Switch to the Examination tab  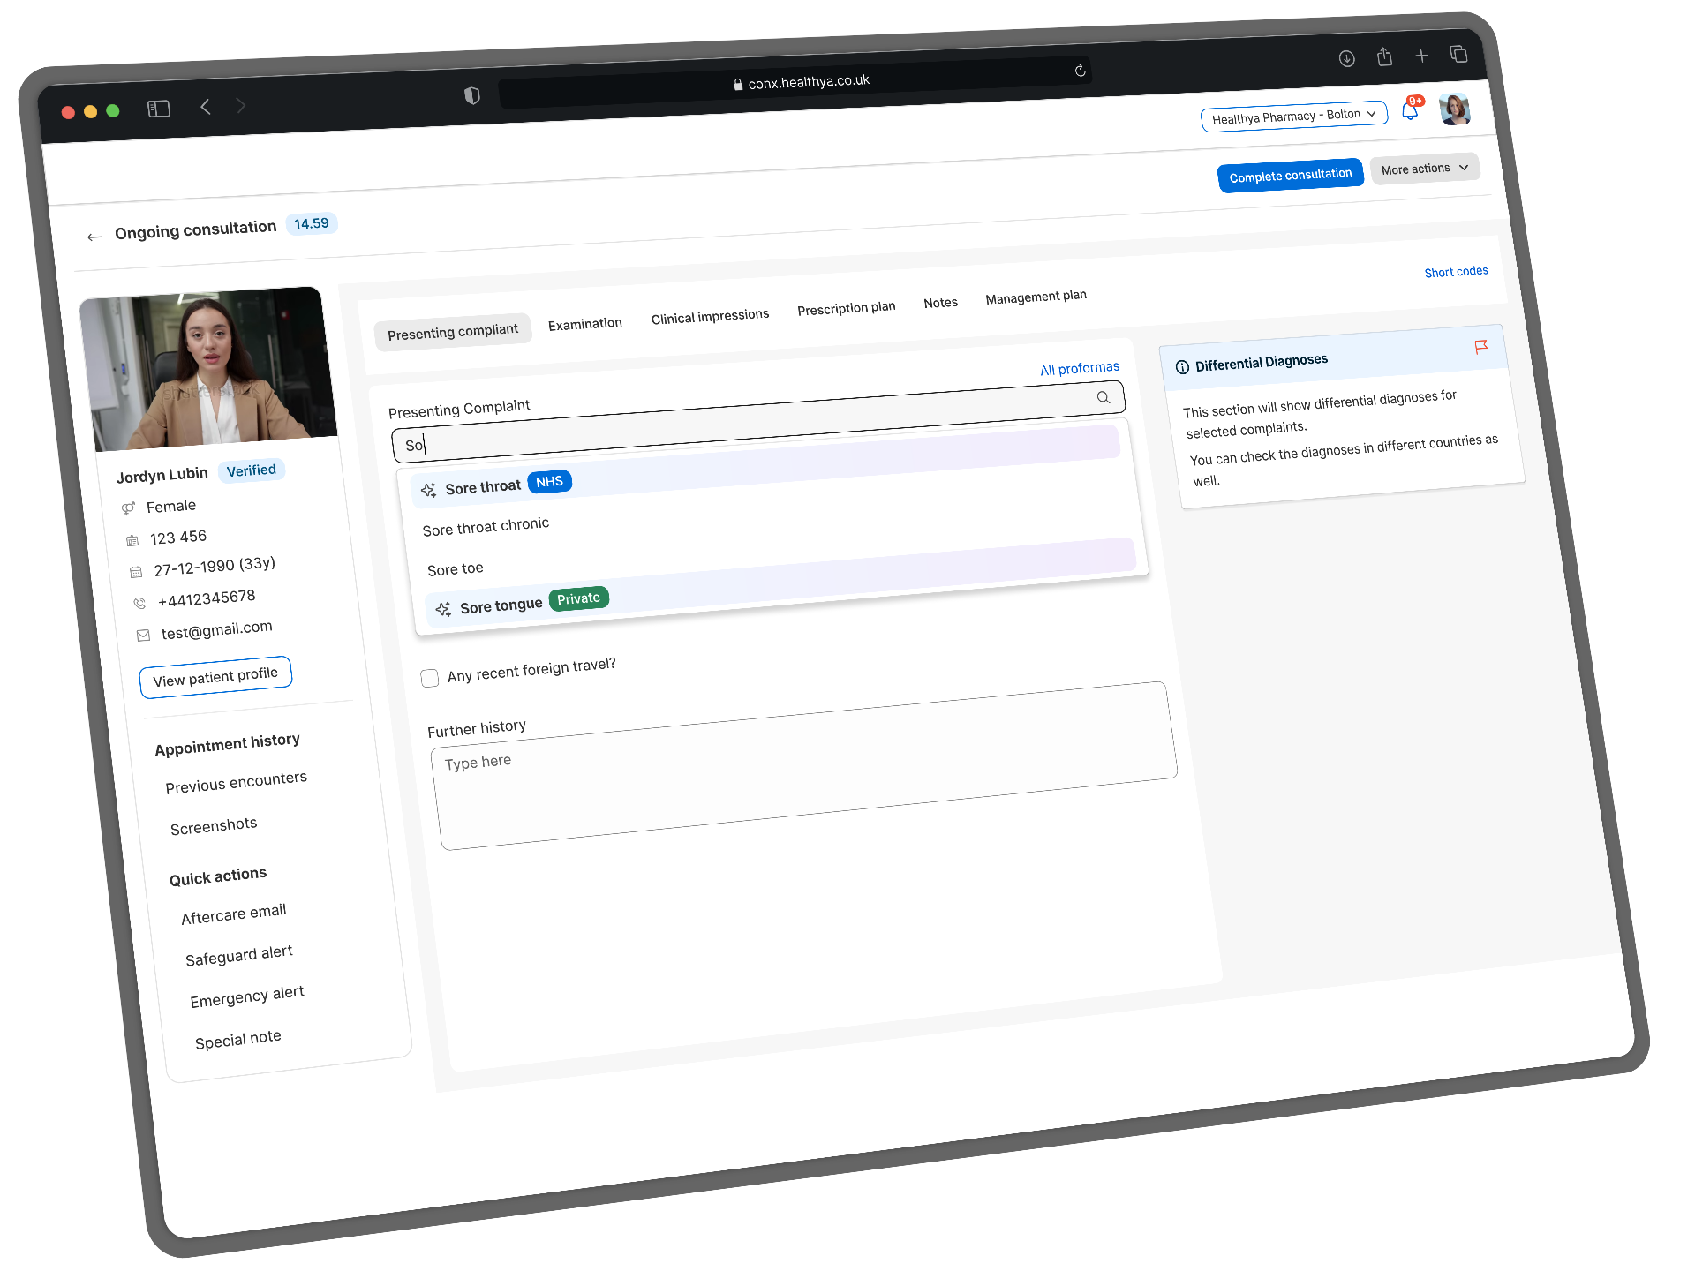[585, 324]
